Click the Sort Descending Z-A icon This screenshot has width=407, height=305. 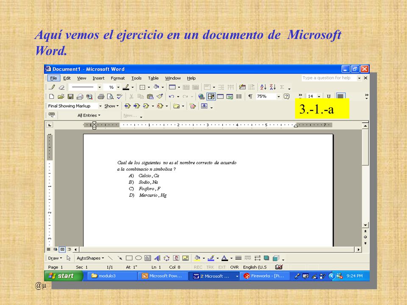tap(273, 87)
